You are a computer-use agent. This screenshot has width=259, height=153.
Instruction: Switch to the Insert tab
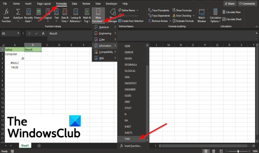click(28, 4)
